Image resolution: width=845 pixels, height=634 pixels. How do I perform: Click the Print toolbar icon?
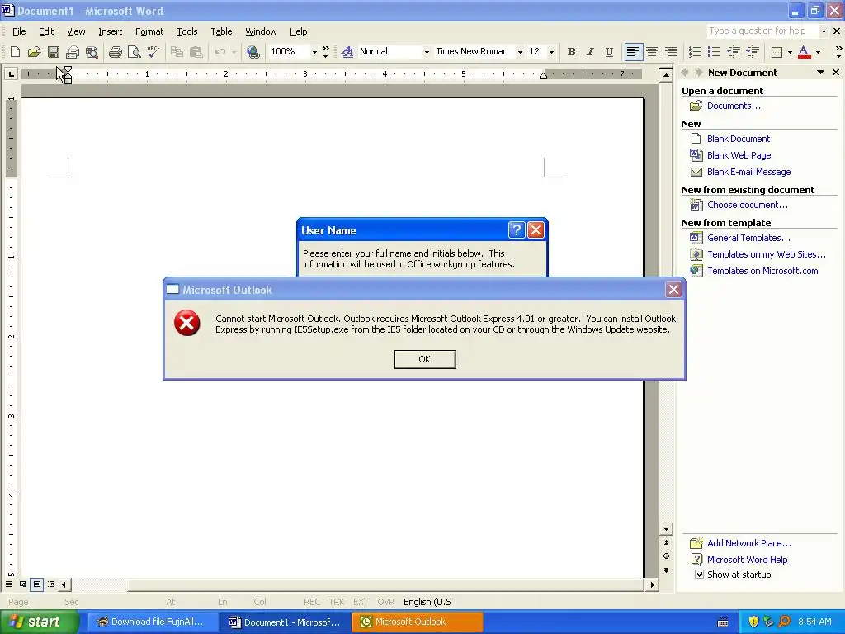click(115, 52)
